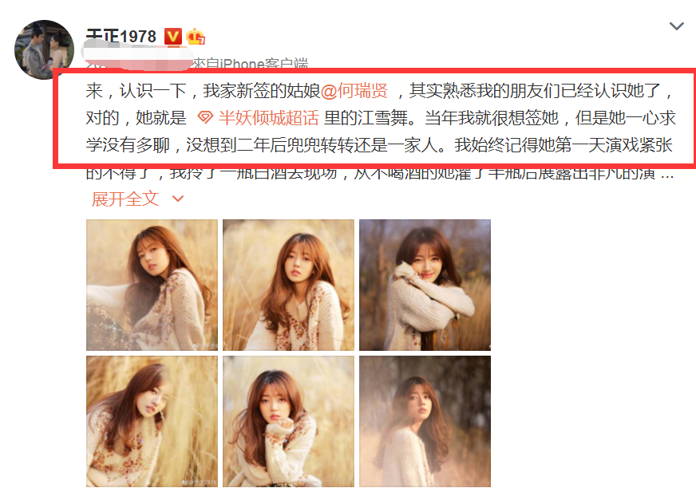Open the @何瑞贤 mention link
The height and width of the screenshot is (492, 696).
coord(354,91)
